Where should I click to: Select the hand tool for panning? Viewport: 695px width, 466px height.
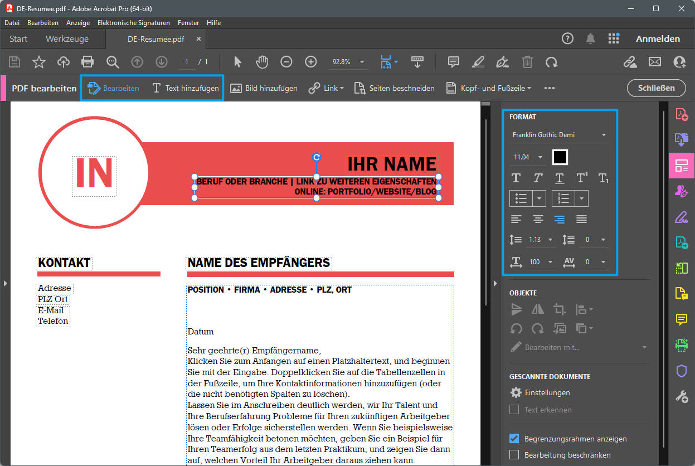[x=262, y=62]
